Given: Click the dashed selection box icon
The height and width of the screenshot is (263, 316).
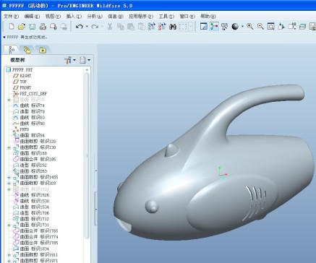Looking at the screenshot, I should pos(183,26).
